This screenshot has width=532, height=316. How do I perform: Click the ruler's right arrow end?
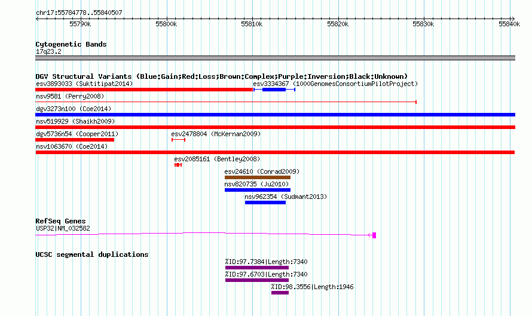[x=513, y=19]
